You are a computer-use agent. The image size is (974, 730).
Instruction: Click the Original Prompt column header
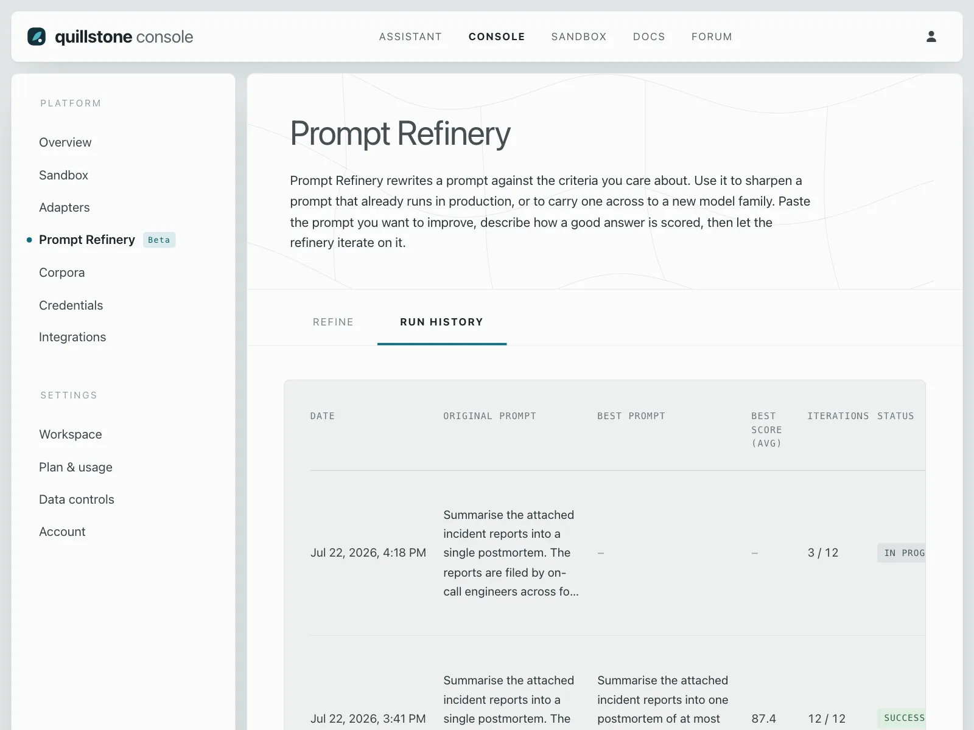pyautogui.click(x=489, y=416)
